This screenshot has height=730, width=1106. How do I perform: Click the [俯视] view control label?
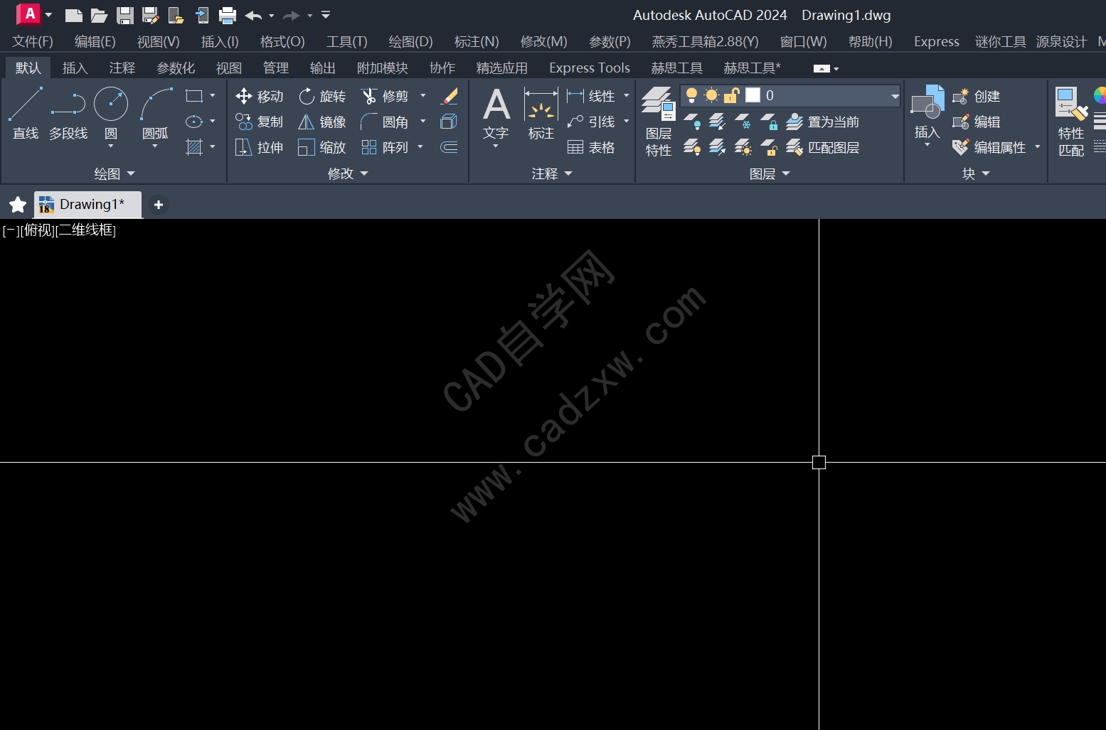(39, 230)
